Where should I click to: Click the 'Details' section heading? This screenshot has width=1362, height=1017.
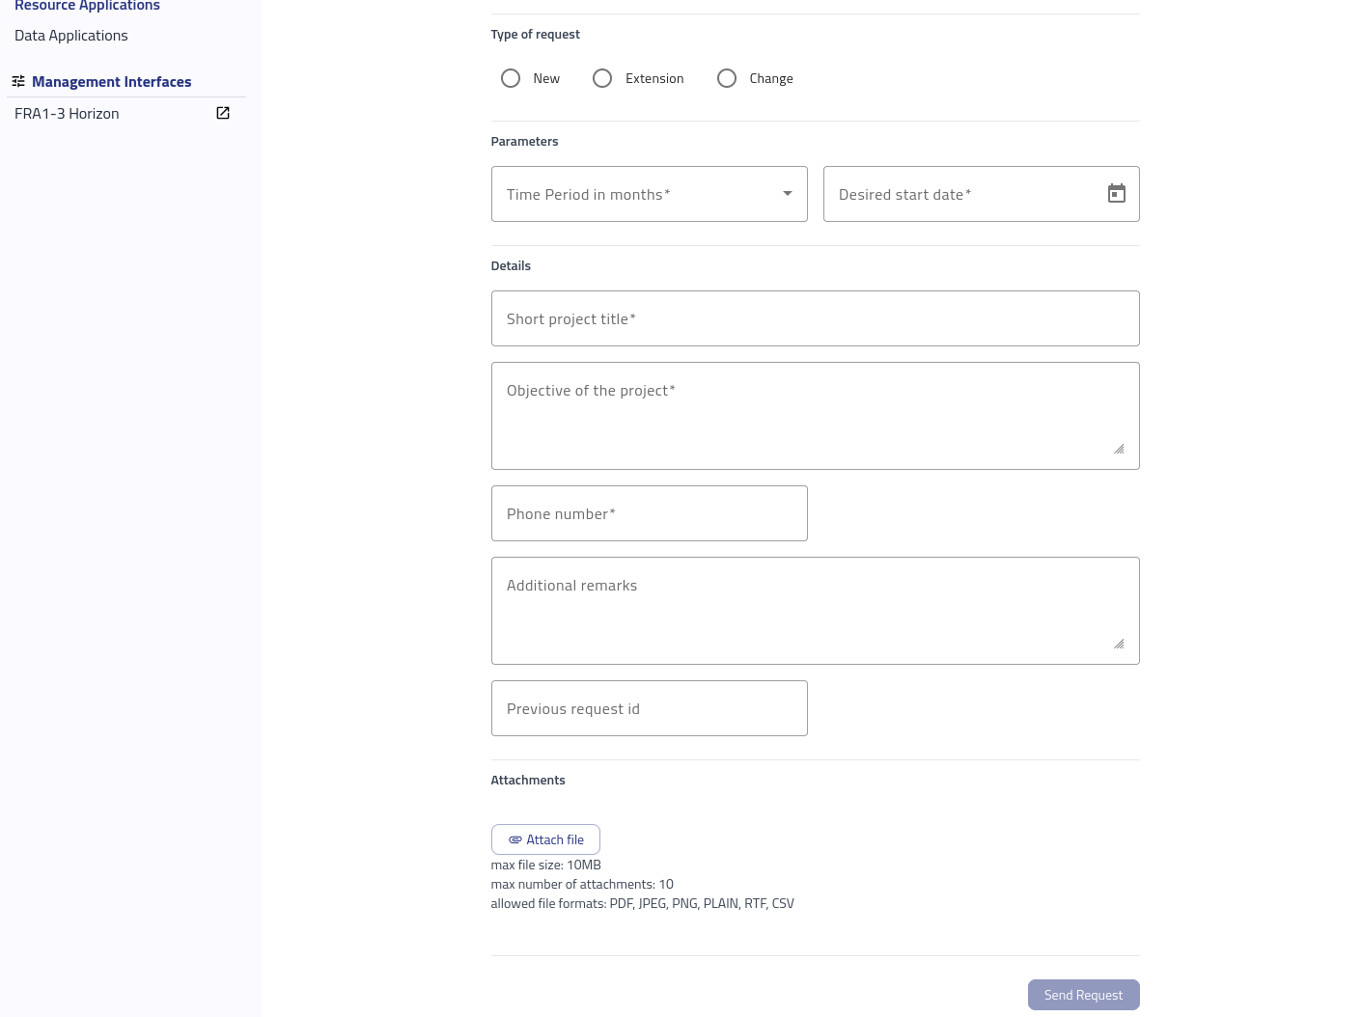[x=511, y=266]
